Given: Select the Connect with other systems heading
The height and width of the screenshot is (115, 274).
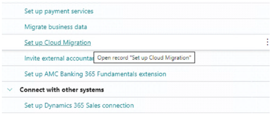Looking at the screenshot, I should click(x=62, y=90).
